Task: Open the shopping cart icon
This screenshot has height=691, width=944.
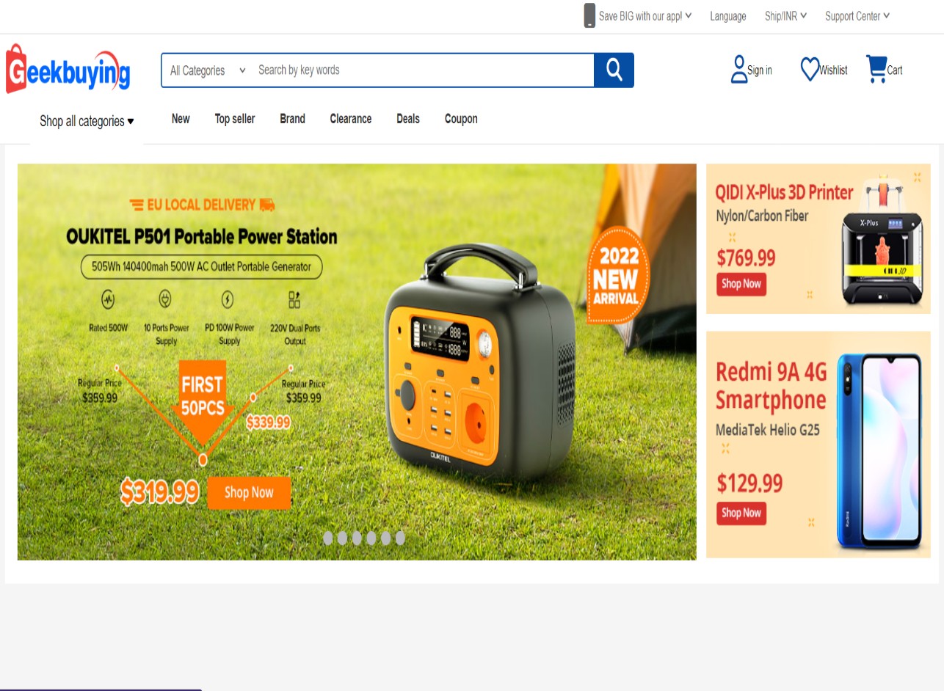Action: pos(876,69)
